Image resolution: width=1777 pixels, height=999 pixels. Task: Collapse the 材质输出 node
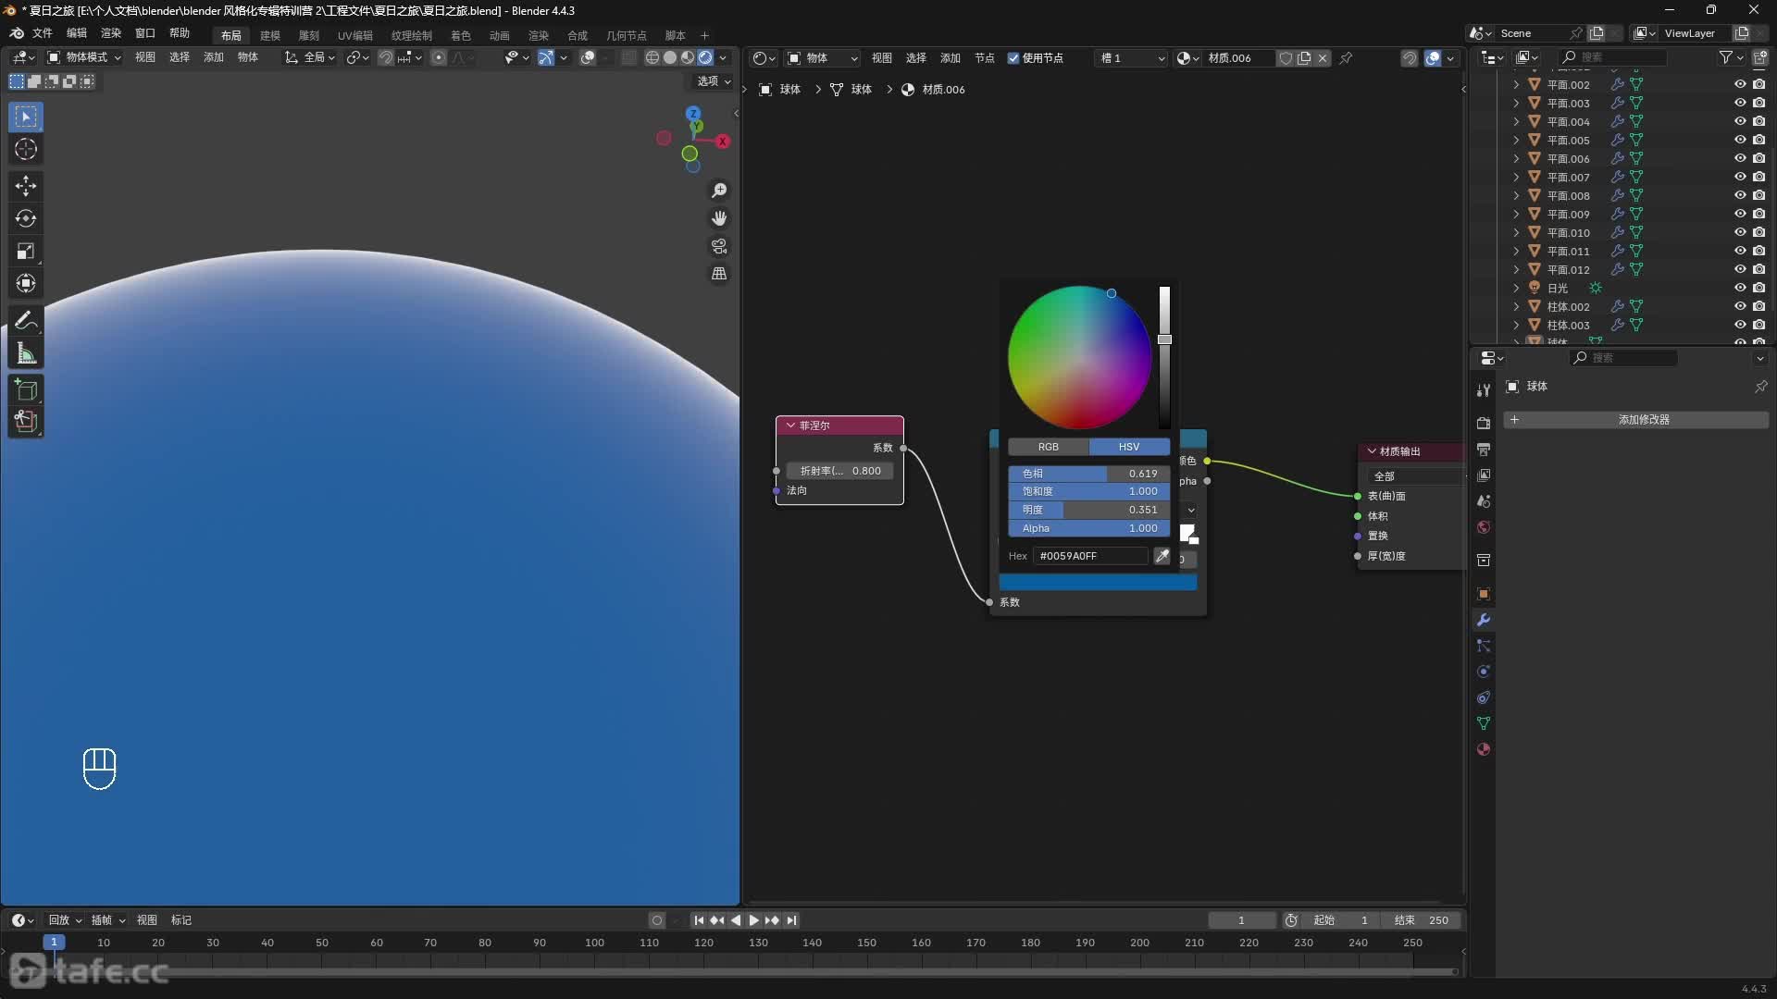pos(1372,451)
